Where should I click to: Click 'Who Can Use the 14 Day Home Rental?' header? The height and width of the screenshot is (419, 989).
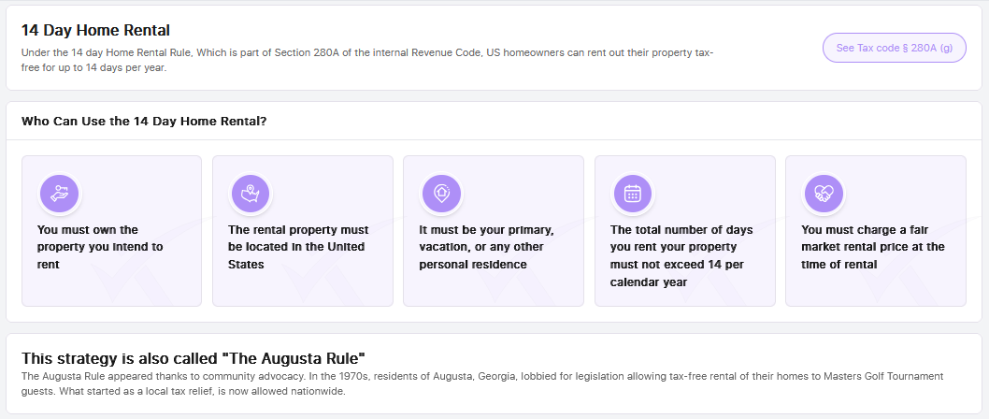(144, 122)
